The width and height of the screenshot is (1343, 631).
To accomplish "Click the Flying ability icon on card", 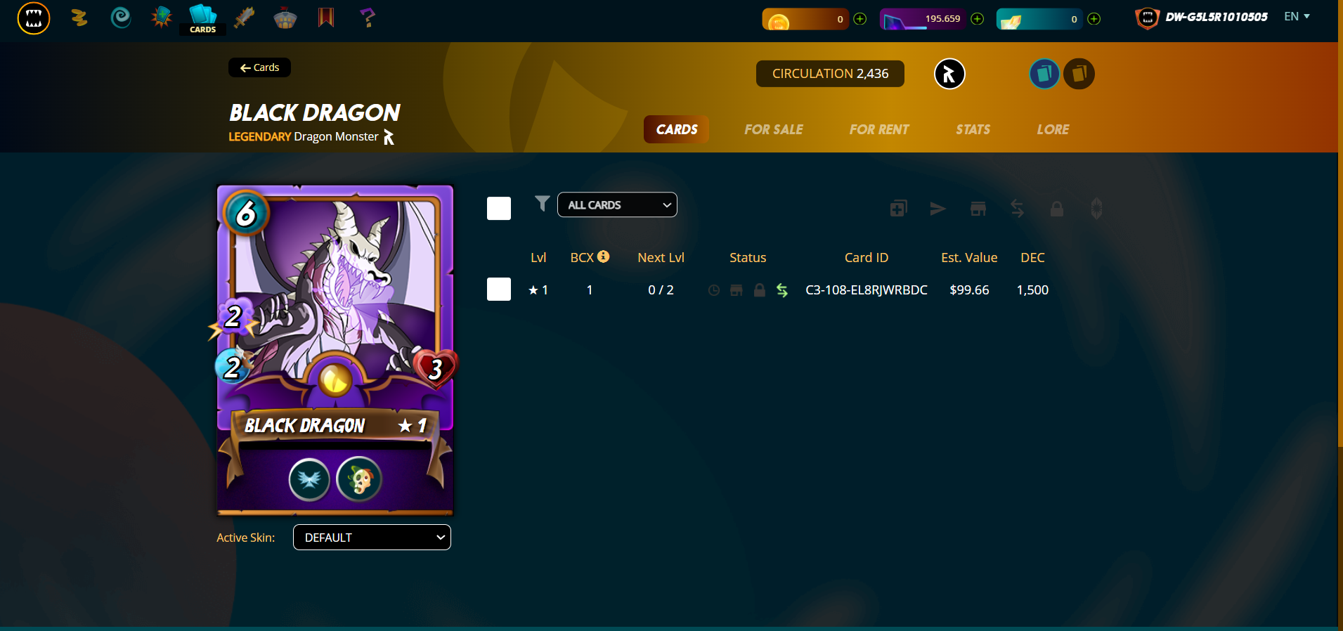I will [x=309, y=479].
